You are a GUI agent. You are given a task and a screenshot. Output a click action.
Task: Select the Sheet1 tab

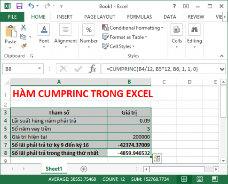[x=54, y=169]
